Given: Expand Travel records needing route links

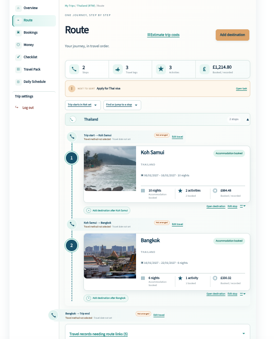Looking at the screenshot, I should [x=157, y=334].
